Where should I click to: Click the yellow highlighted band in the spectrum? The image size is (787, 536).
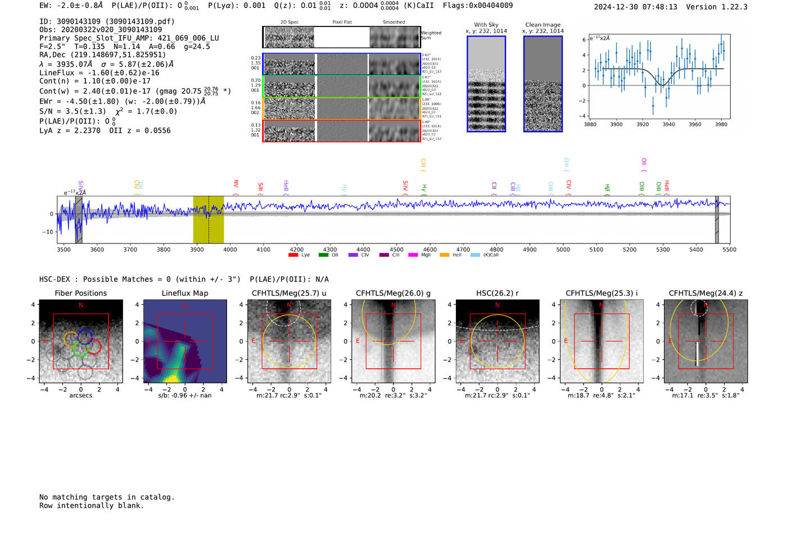[x=209, y=219]
